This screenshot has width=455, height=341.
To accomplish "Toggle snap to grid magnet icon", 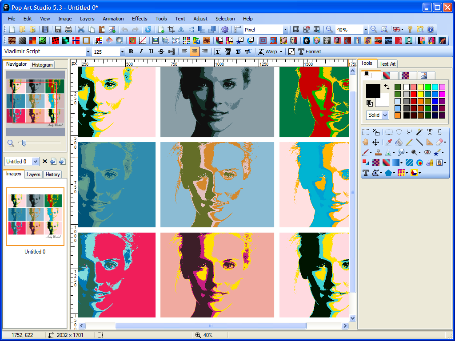I will pos(307,29).
